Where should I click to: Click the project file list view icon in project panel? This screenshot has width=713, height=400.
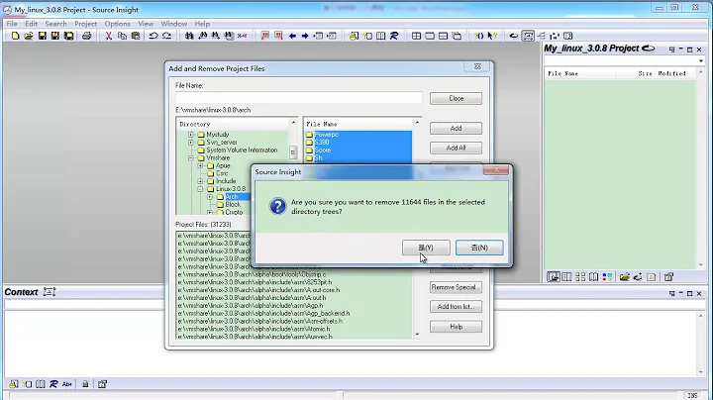pyautogui.click(x=554, y=277)
